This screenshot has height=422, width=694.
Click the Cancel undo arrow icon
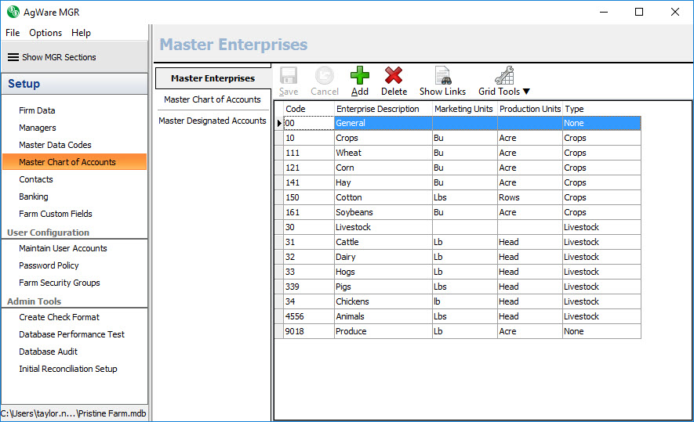pos(325,76)
